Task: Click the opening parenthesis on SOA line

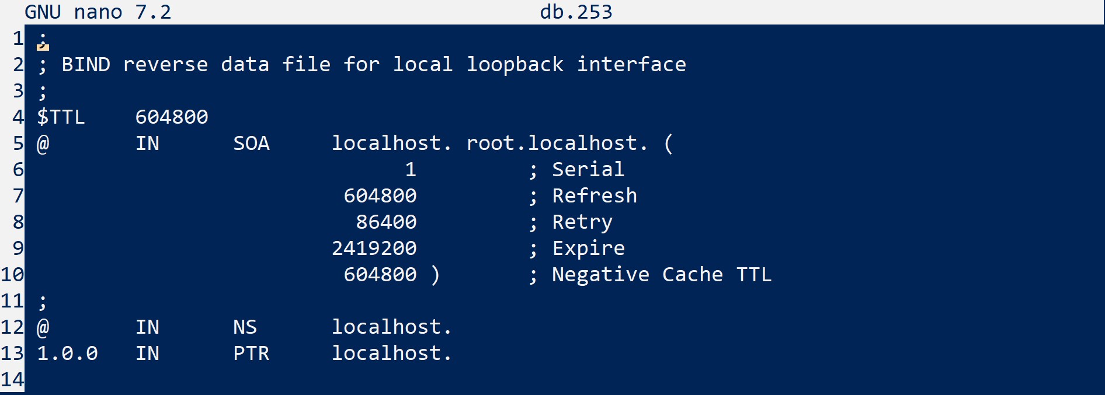Action: pyautogui.click(x=668, y=144)
